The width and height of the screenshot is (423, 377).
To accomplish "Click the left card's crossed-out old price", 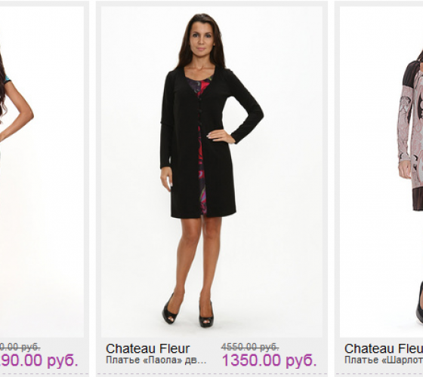I will coord(20,347).
